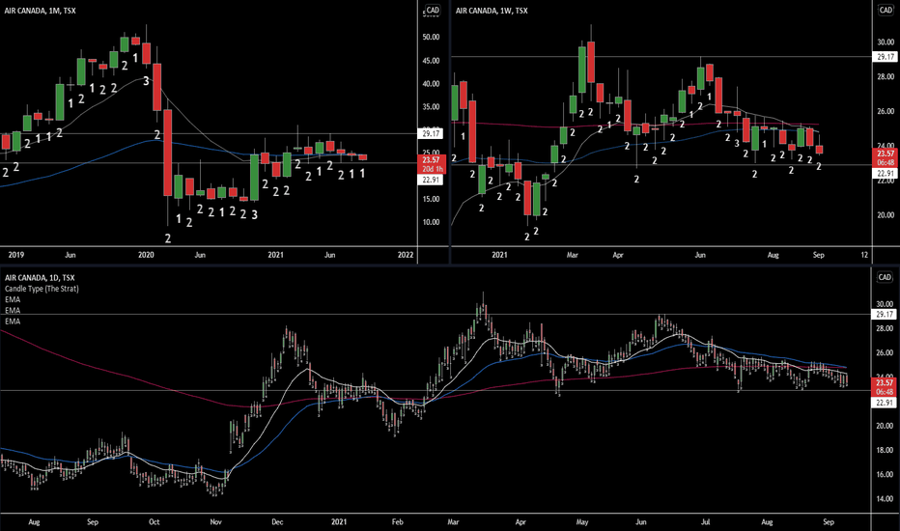Open CAD currency selector on weekly chart
900x531 pixels.
tap(886, 10)
